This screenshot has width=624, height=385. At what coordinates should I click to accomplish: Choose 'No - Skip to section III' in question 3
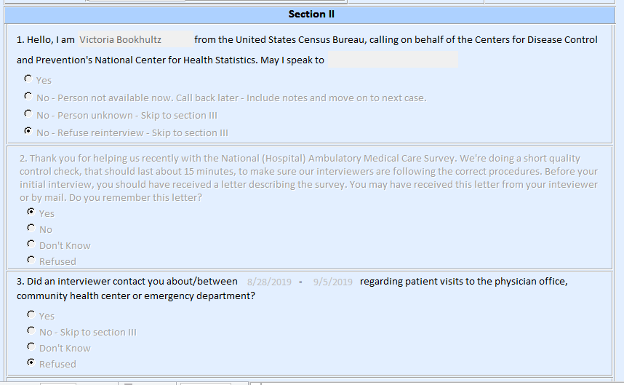[31, 331]
